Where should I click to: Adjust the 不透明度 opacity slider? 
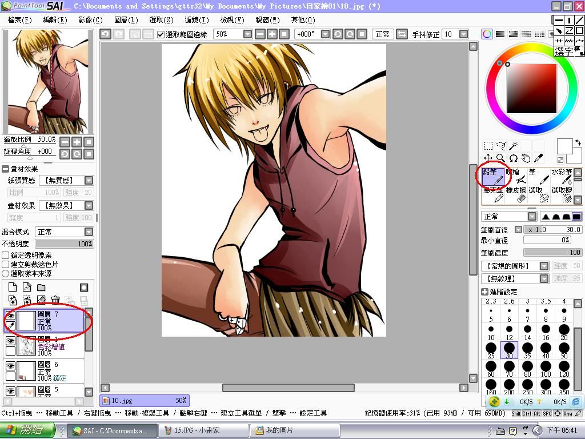click(x=64, y=244)
